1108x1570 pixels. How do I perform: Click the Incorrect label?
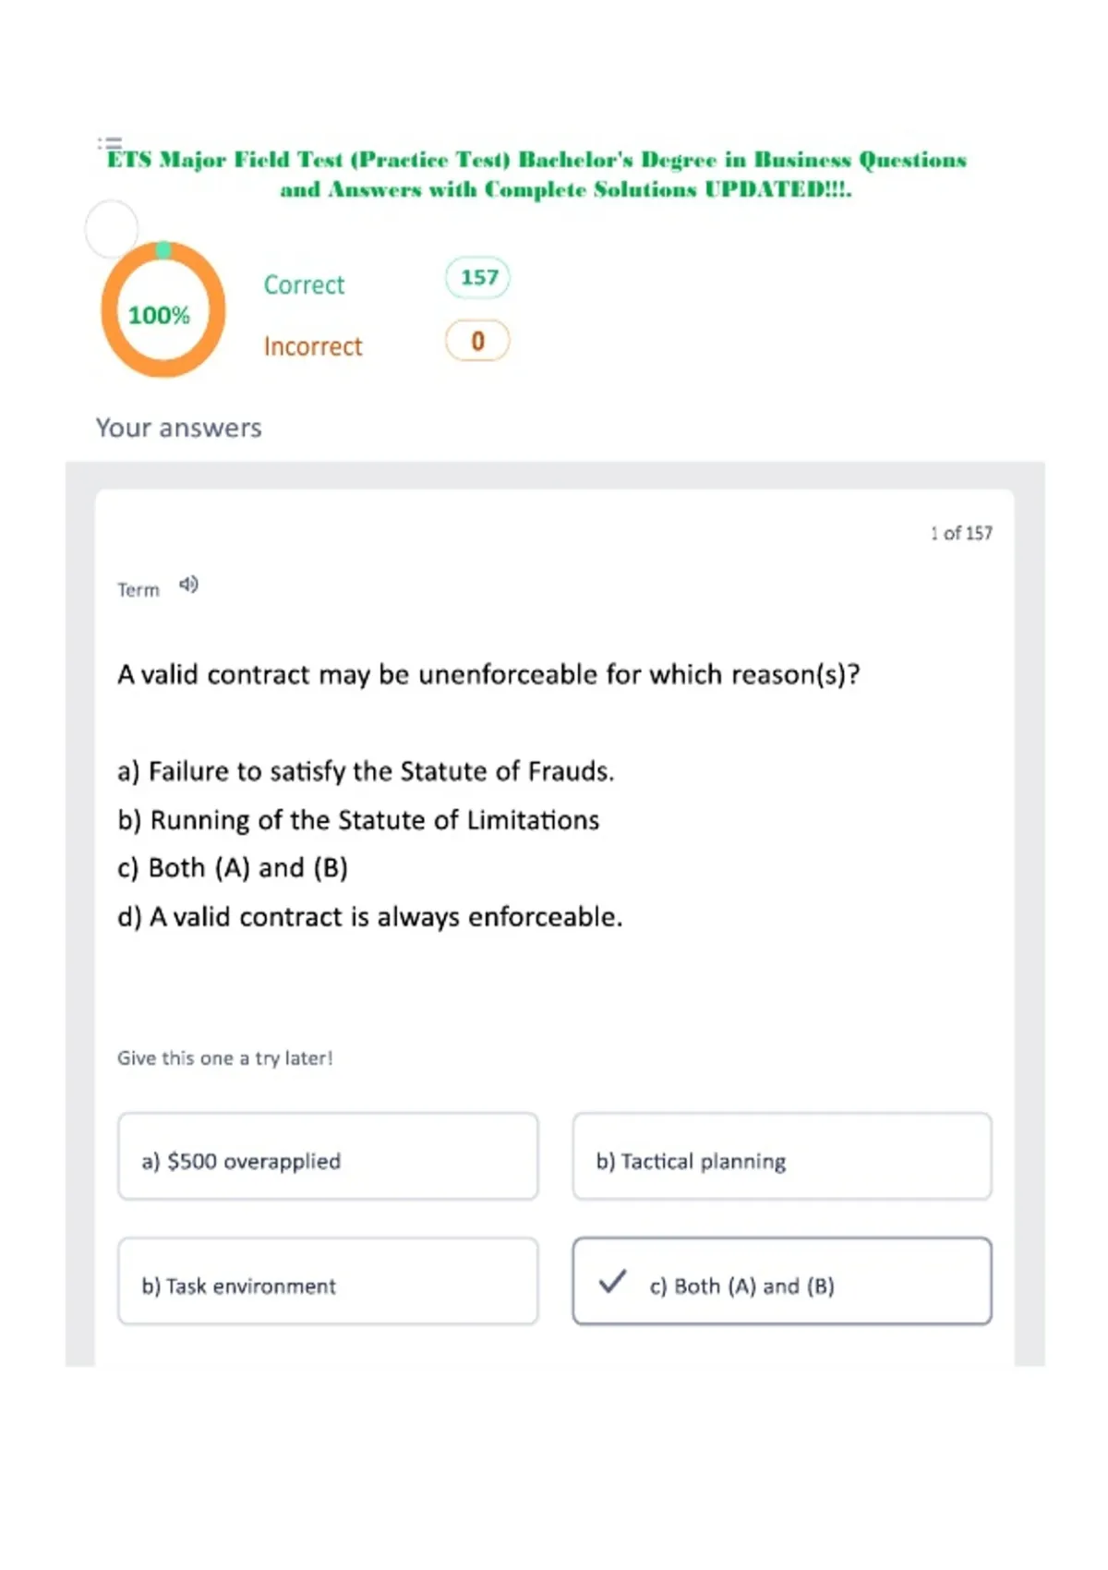tap(313, 346)
